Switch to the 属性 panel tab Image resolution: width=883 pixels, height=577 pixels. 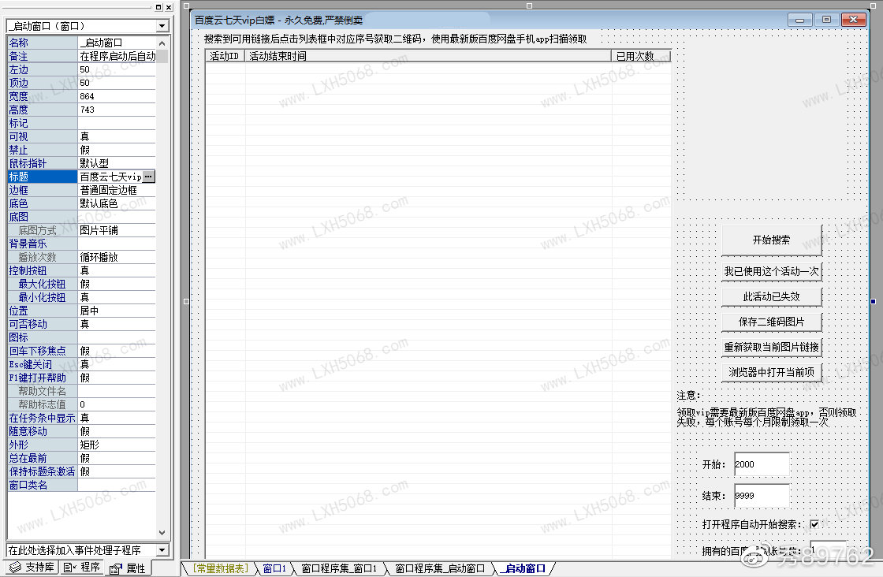[129, 568]
